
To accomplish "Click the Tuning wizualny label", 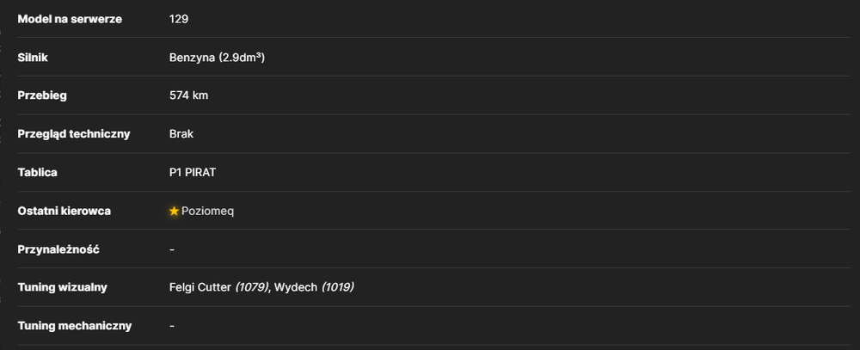I will pyautogui.click(x=63, y=287).
